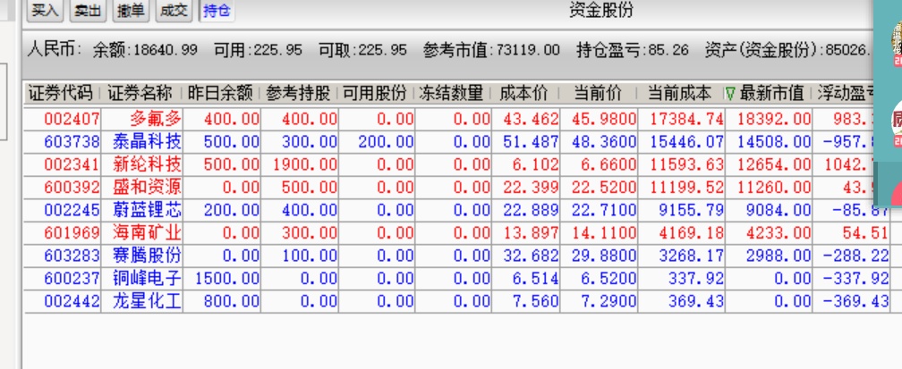The image size is (902, 369).
Task: Sort by 当前价 column header
Action: pyautogui.click(x=598, y=93)
